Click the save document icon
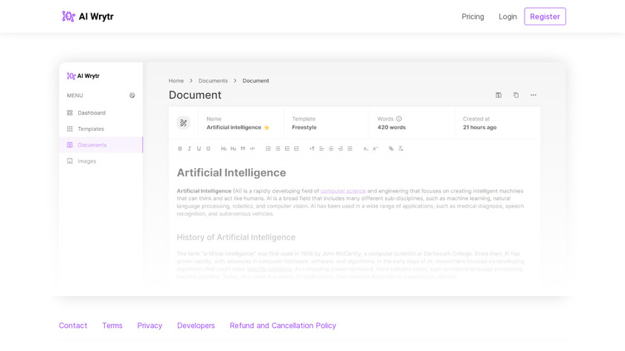Viewport: 625px width, 351px height. (x=499, y=95)
